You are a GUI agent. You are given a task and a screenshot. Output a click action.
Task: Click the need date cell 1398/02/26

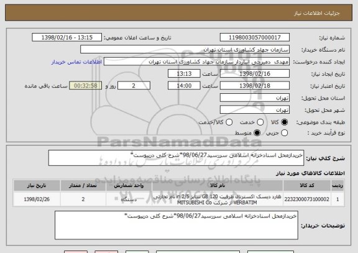pos(37,200)
